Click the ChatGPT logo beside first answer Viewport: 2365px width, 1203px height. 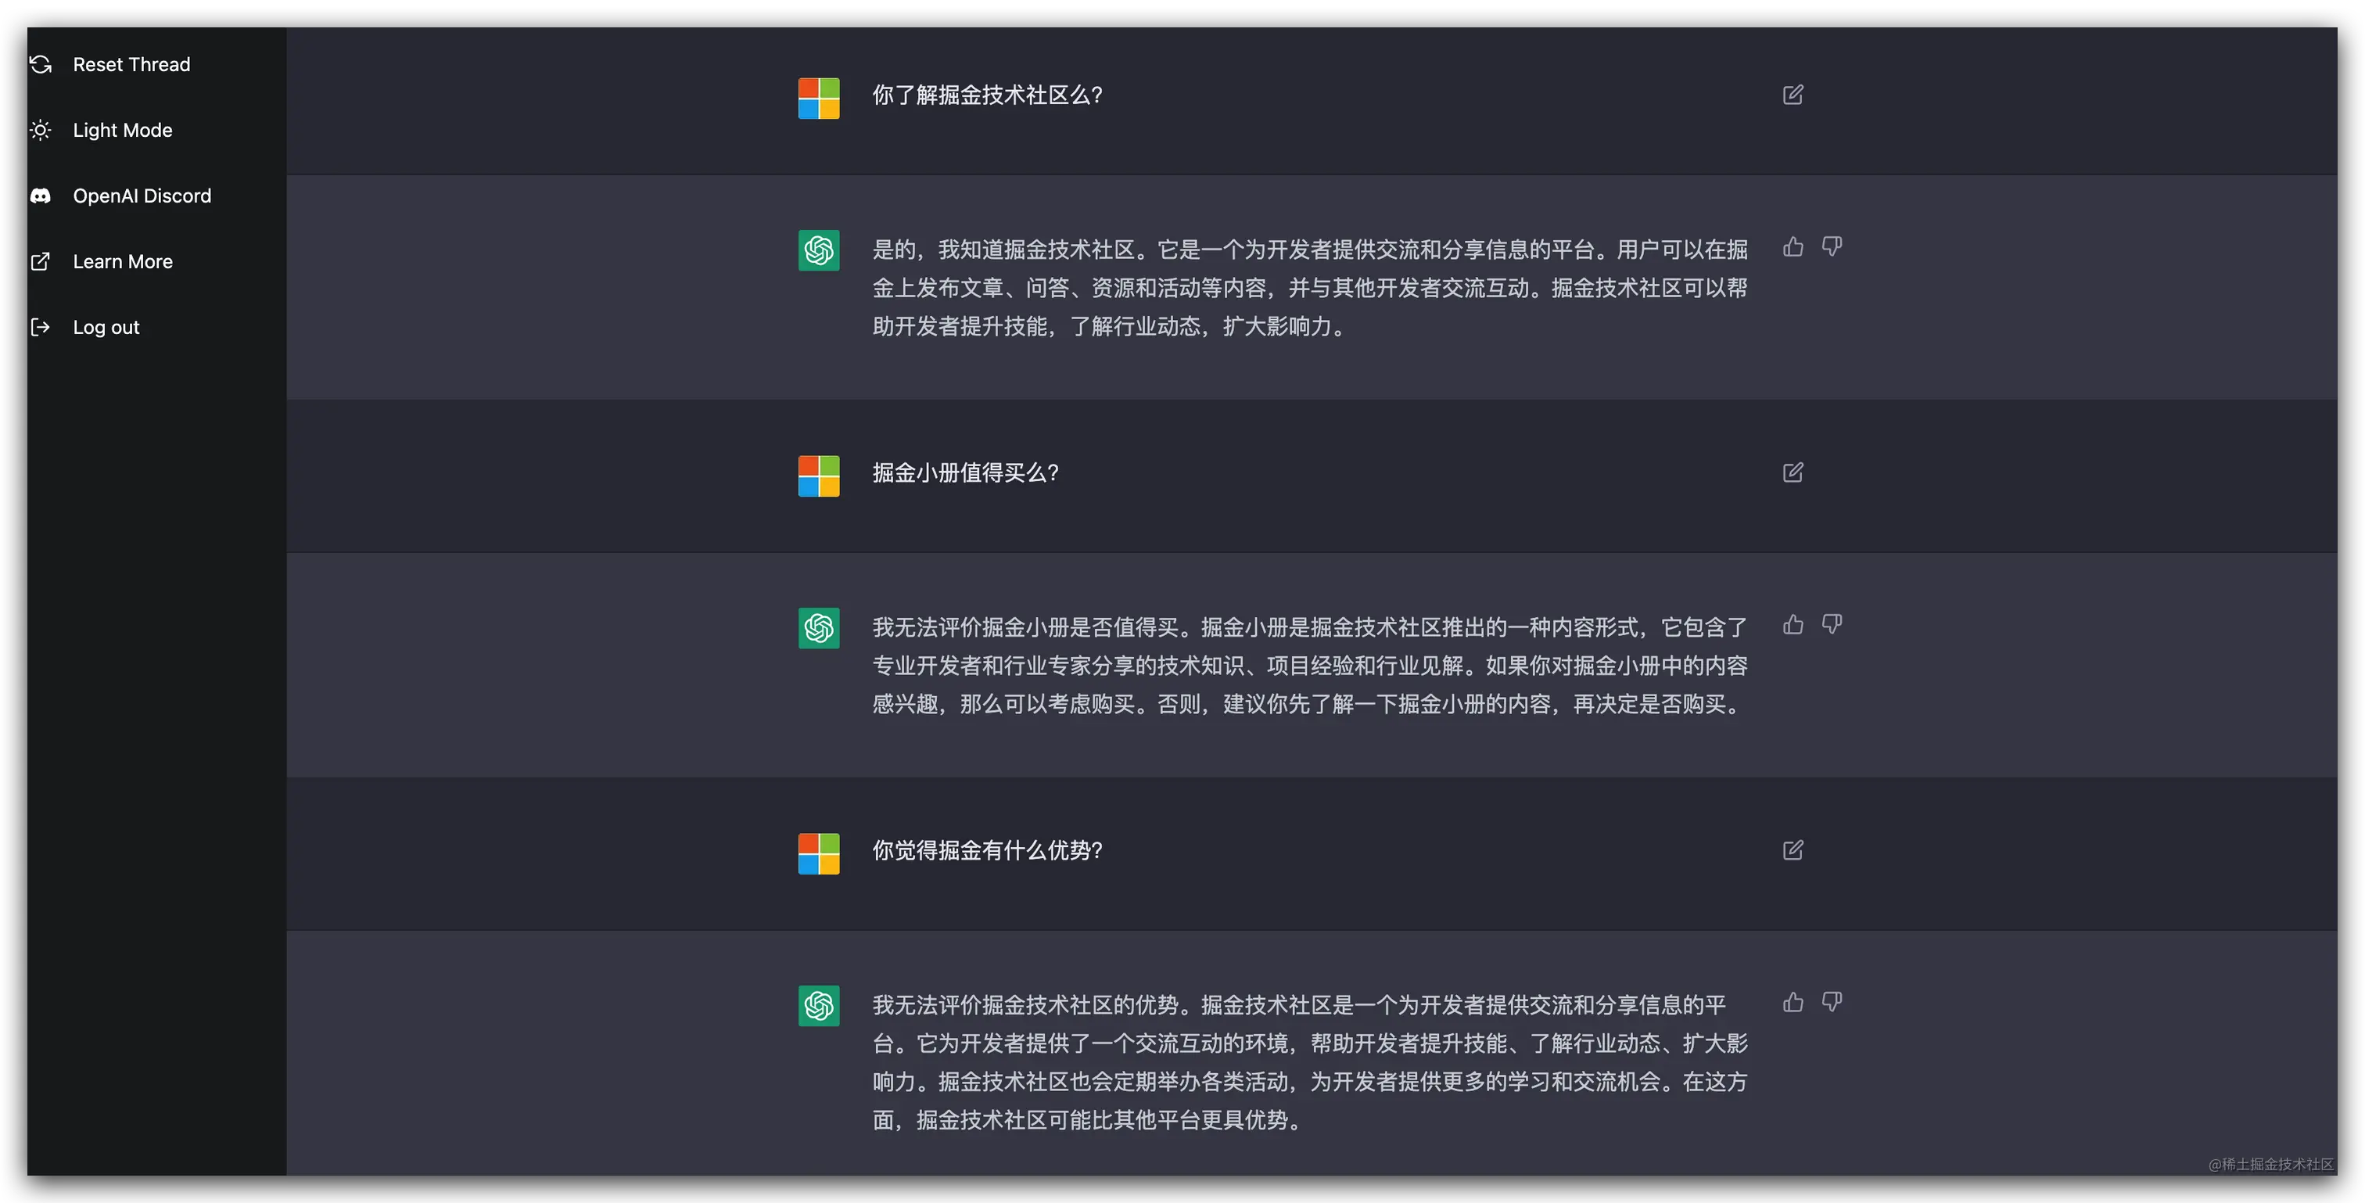pyautogui.click(x=819, y=250)
